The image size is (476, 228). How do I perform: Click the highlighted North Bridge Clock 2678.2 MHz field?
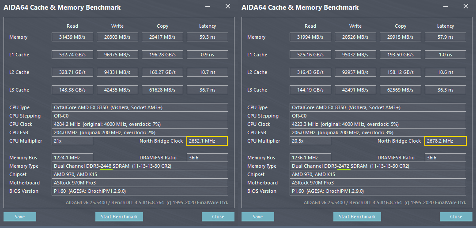point(445,141)
